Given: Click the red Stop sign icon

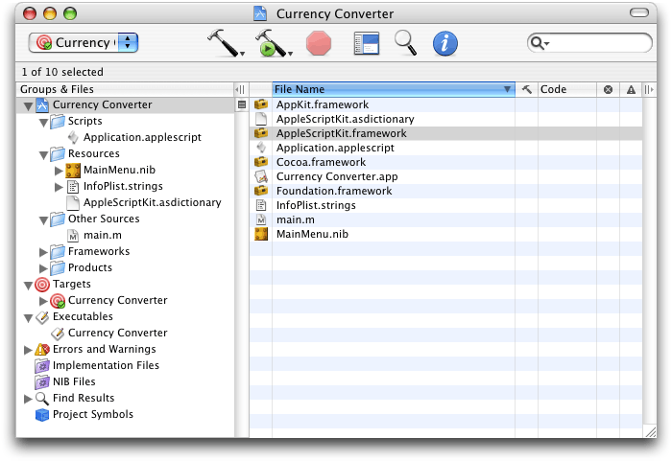Looking at the screenshot, I should 318,43.
